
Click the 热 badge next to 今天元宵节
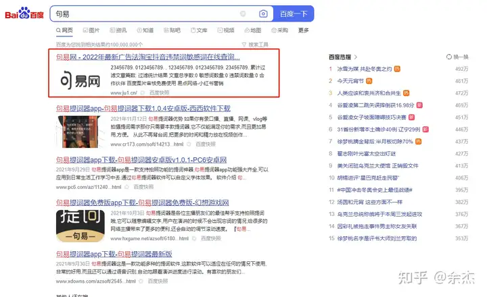(369, 81)
